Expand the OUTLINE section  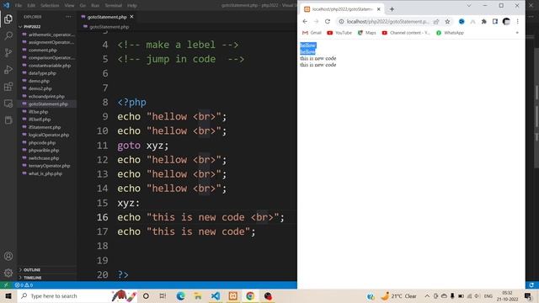click(32, 269)
